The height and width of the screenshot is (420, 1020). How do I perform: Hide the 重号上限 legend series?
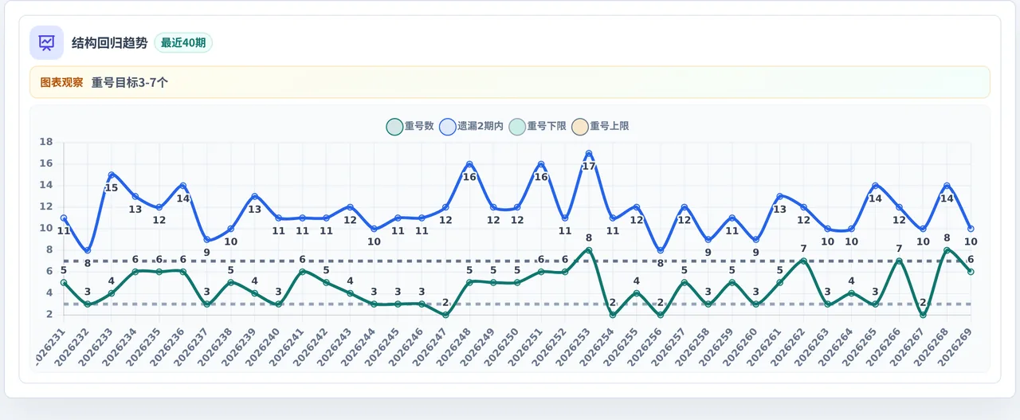tap(600, 126)
